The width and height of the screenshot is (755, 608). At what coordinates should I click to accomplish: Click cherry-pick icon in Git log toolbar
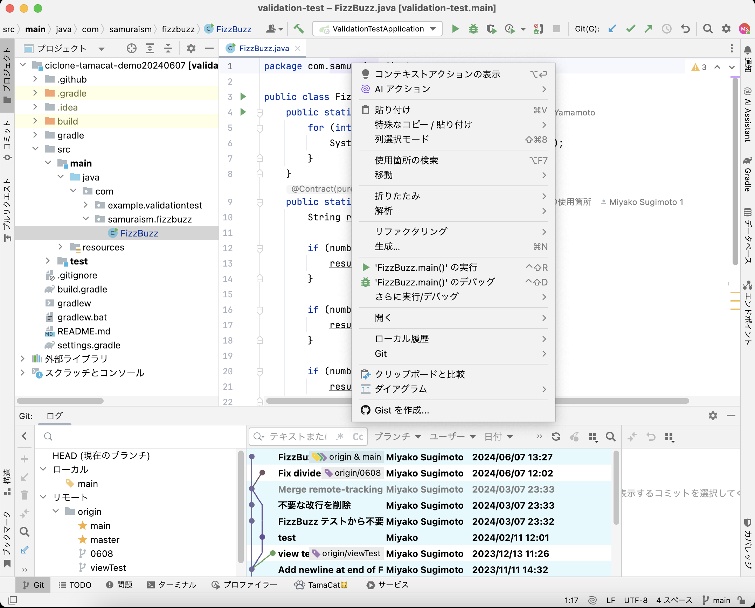click(574, 437)
